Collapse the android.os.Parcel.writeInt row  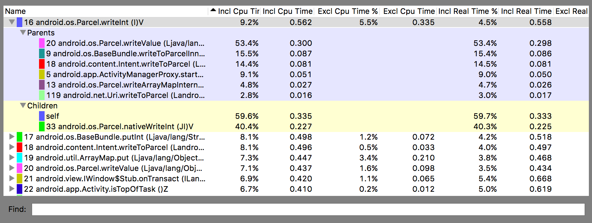(12, 22)
